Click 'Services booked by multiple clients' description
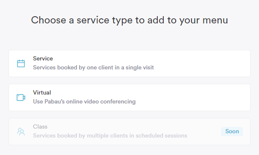Screen dimensions: 259x155 click(110, 136)
